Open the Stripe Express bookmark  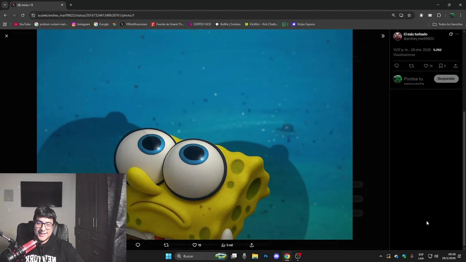304,24
